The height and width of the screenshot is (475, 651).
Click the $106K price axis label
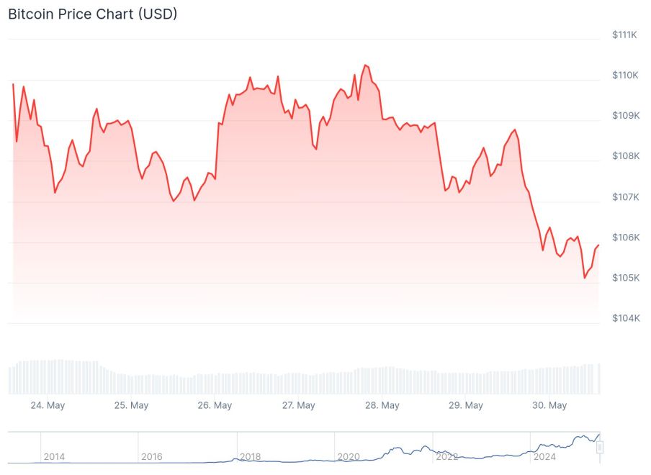(624, 237)
